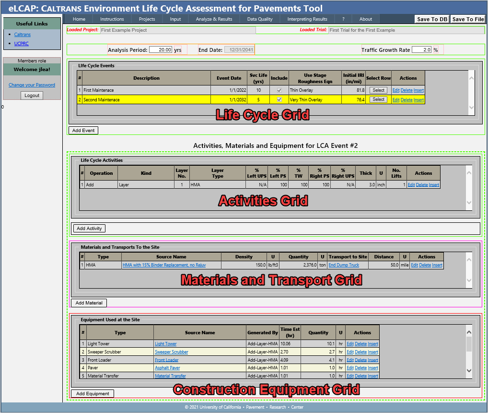Click the Change your Password link

tap(32, 85)
